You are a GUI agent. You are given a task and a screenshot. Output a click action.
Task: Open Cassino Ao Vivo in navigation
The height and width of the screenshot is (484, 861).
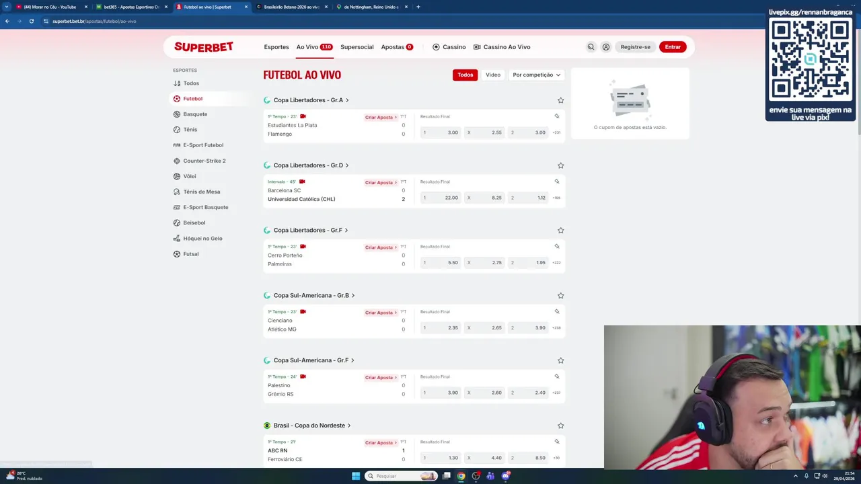502,47
